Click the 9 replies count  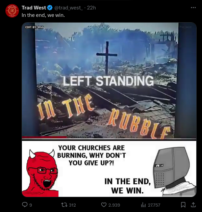click(31, 205)
